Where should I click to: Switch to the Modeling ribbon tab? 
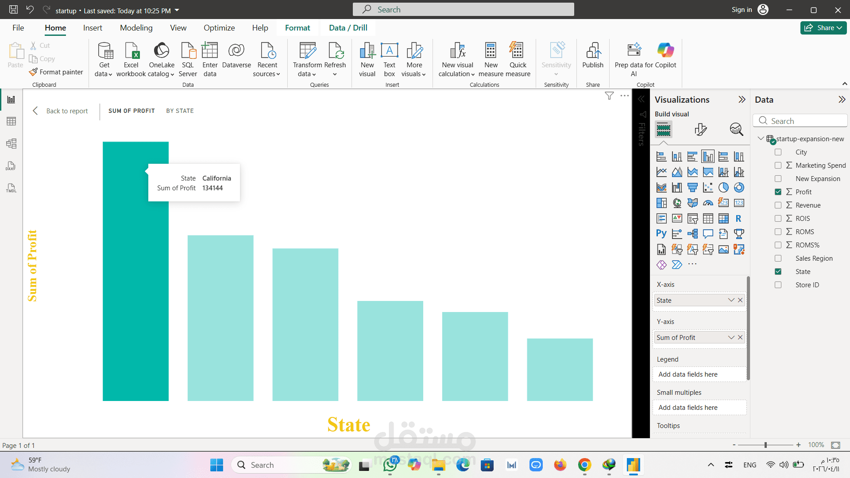point(136,28)
